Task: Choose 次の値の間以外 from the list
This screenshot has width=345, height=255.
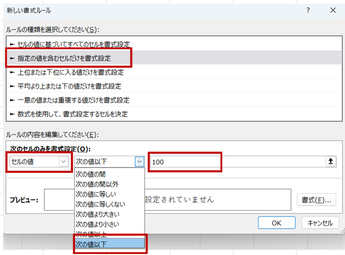Action: click(x=96, y=183)
